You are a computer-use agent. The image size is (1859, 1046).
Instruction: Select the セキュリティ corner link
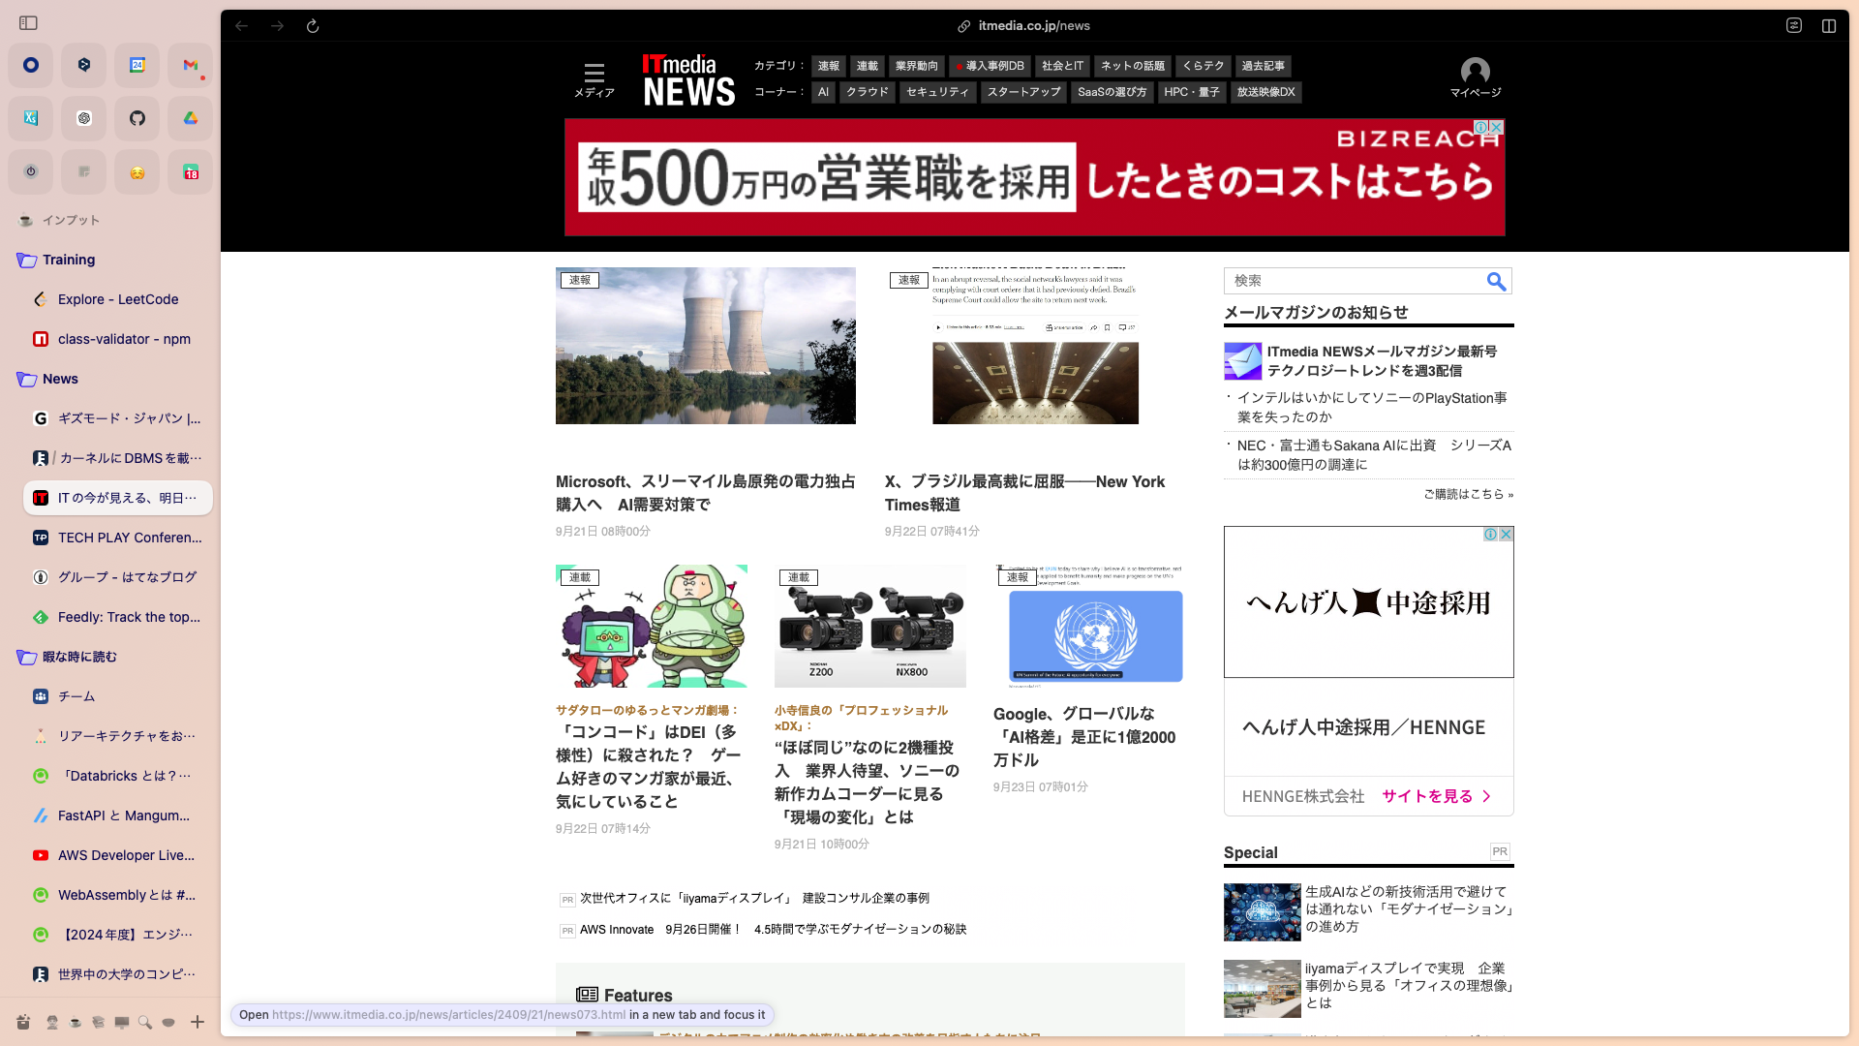(937, 92)
